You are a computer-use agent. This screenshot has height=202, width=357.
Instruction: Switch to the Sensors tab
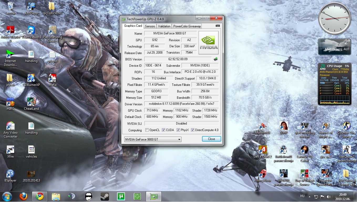[x=150, y=26]
